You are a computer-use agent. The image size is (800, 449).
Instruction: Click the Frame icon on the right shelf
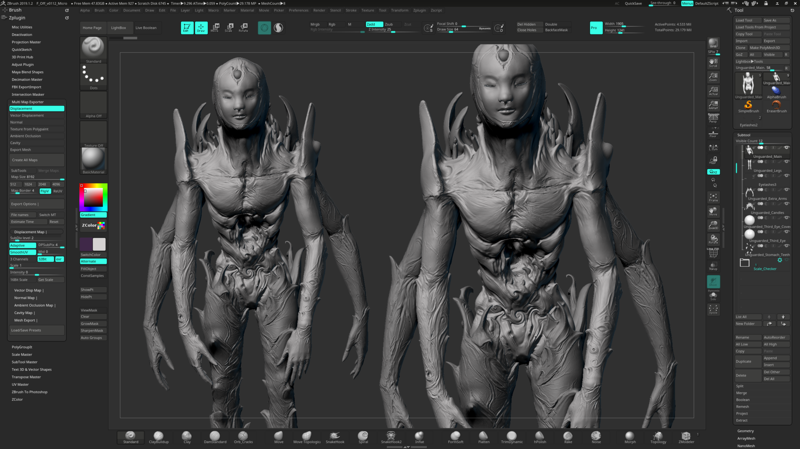[x=713, y=197]
